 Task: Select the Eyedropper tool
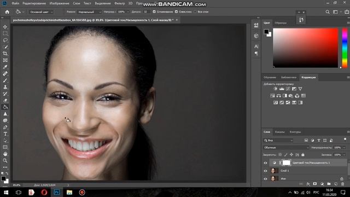tap(5, 67)
